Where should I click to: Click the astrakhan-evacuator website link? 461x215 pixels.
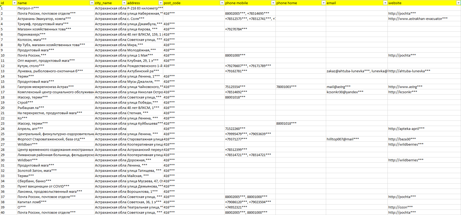[x=418, y=19]
